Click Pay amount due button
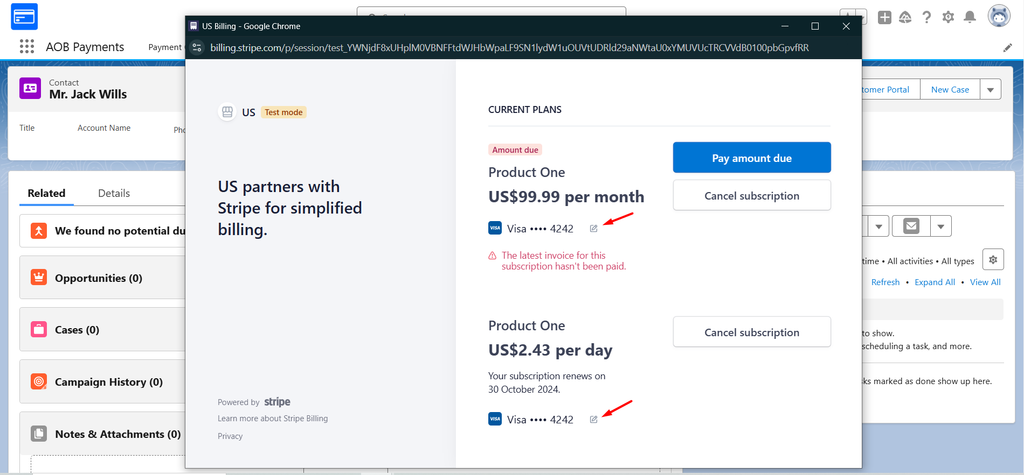The height and width of the screenshot is (475, 1024). (752, 158)
